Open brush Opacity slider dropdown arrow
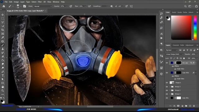Viewport: 199px width, 112px height. coord(67,6)
